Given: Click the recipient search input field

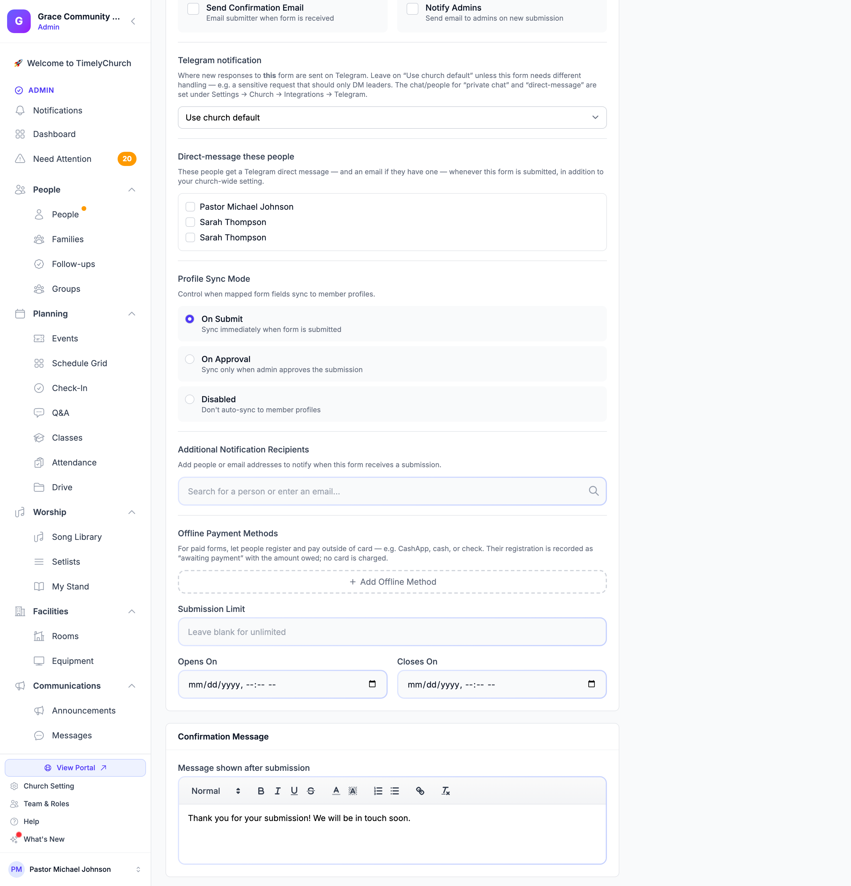Looking at the screenshot, I should tap(392, 491).
